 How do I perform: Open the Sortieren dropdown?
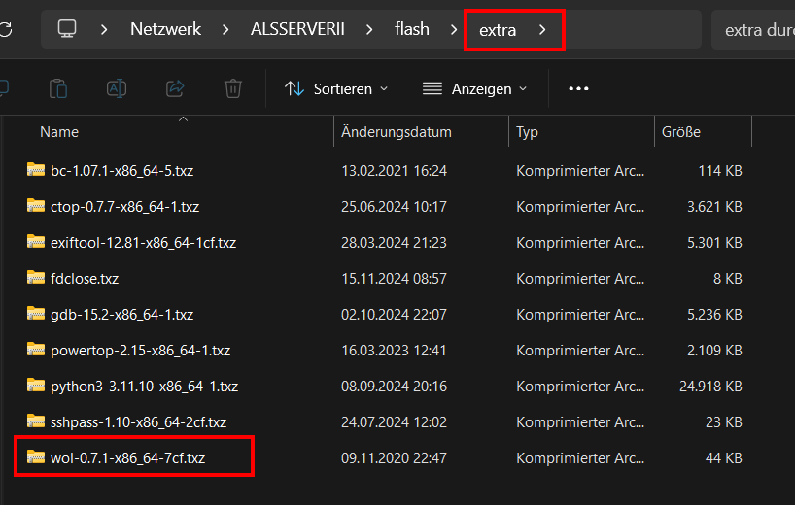tap(336, 89)
